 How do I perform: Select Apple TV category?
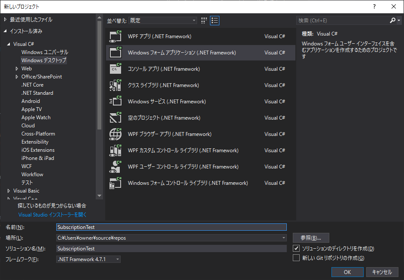click(x=31, y=109)
